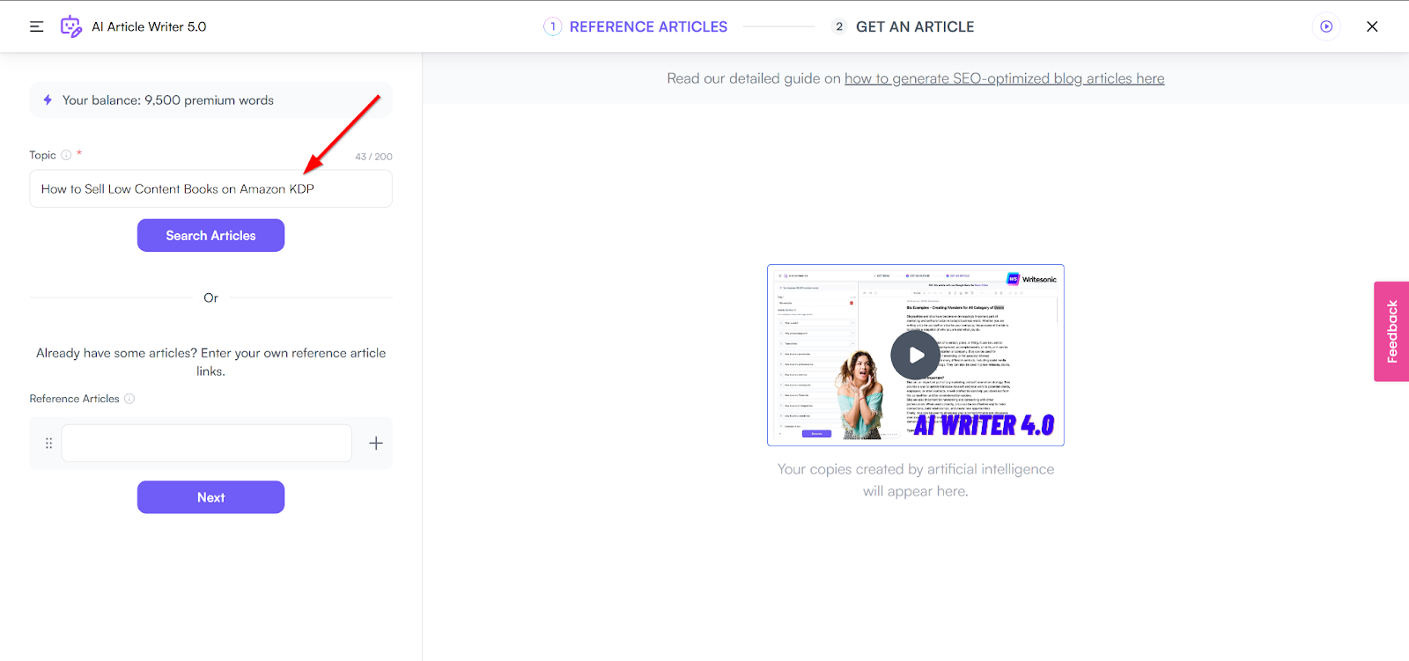Go to step Reference Articles
This screenshot has width=1409, height=661.
[648, 26]
